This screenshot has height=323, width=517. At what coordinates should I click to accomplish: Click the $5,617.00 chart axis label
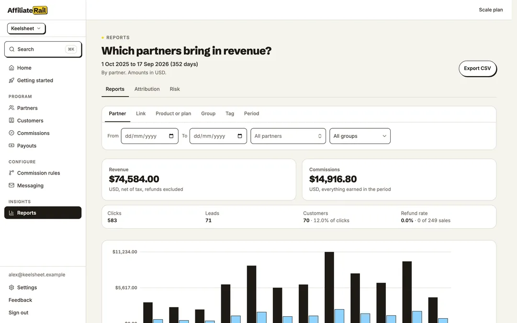(x=126, y=288)
